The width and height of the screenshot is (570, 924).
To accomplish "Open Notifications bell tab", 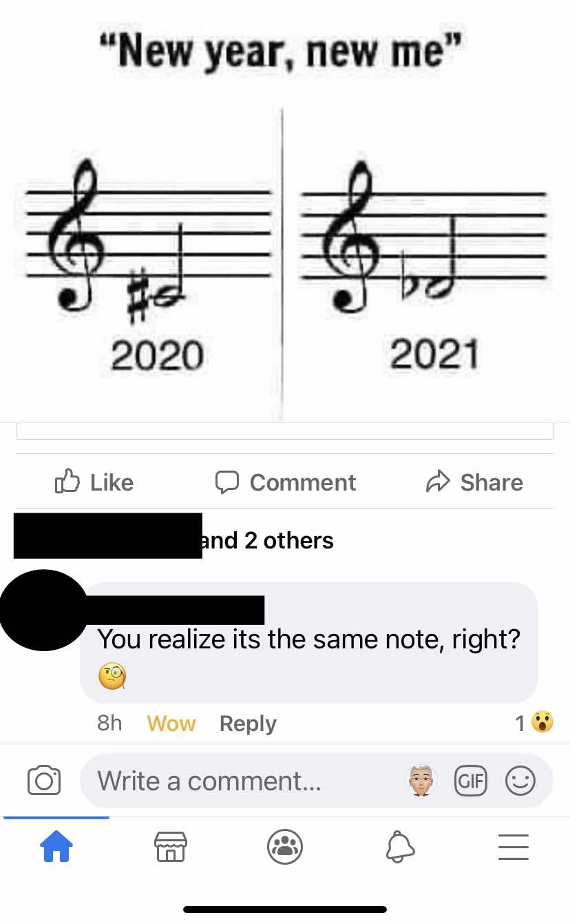I will [399, 846].
